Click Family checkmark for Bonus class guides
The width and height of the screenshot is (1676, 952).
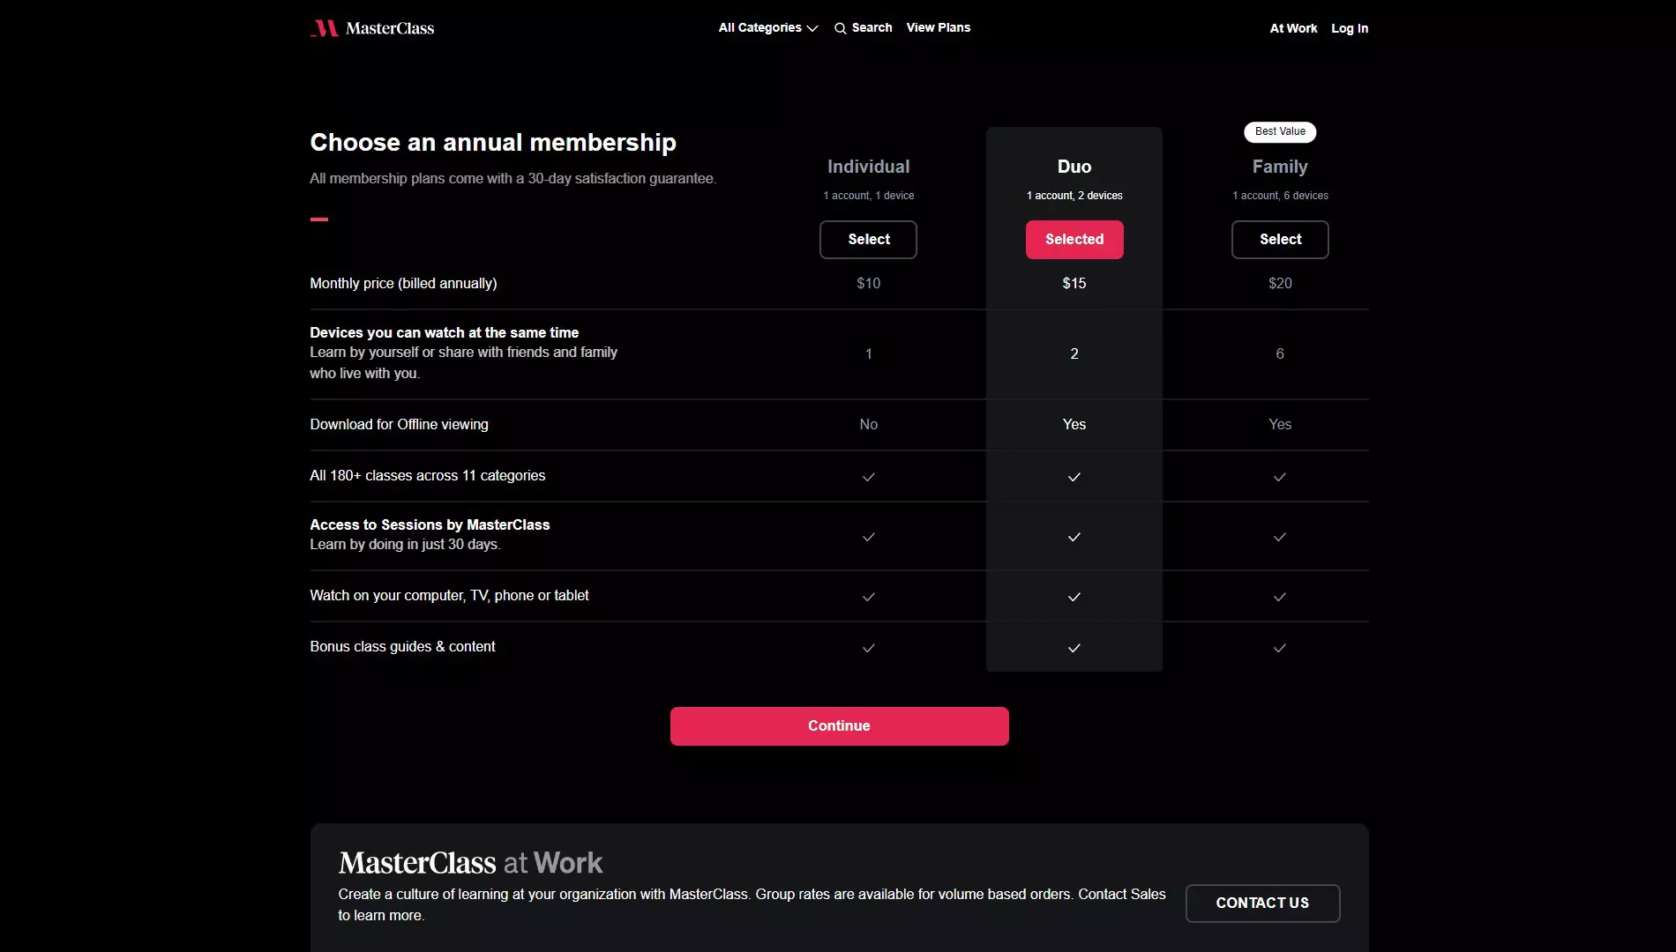click(x=1280, y=648)
